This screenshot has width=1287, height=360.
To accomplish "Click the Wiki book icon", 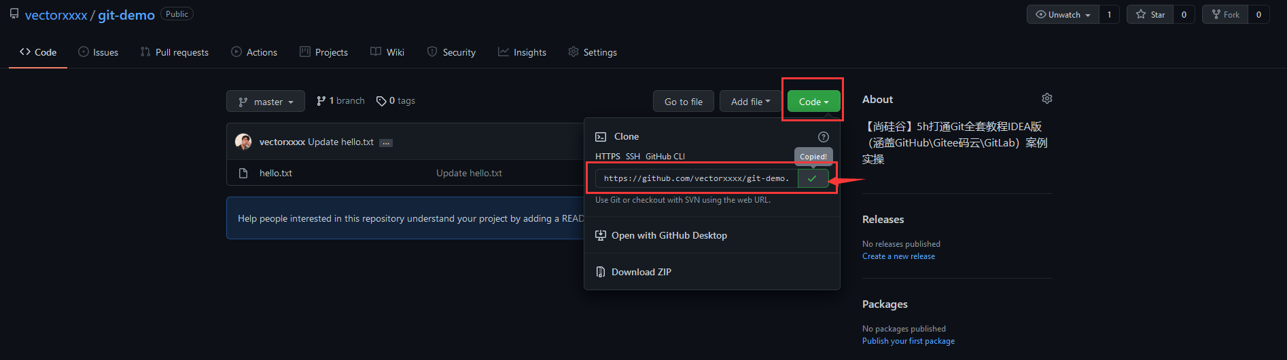I will pos(376,52).
